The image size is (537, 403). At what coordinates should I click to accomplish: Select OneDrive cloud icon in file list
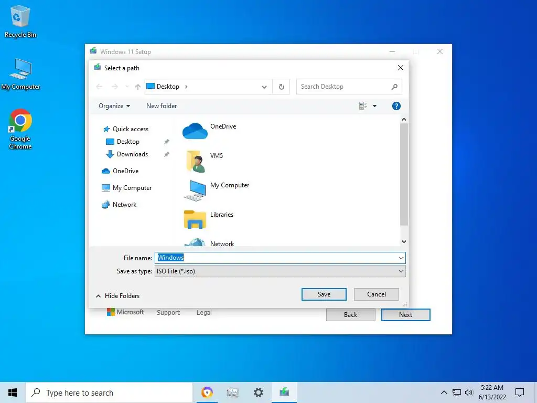click(195, 131)
